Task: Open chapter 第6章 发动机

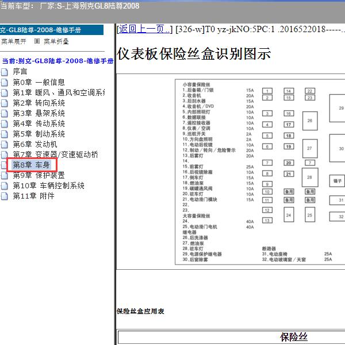Action: click(x=35, y=144)
